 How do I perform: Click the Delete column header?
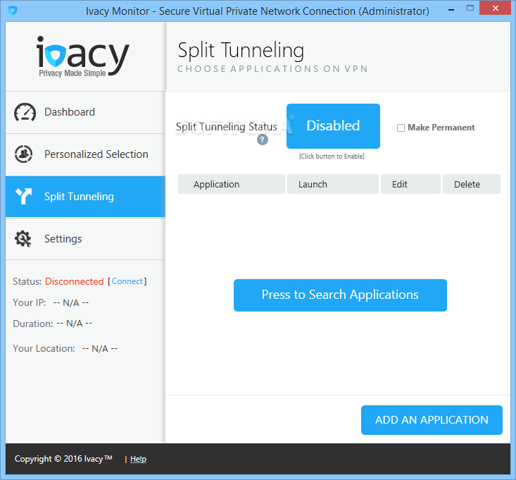471,184
